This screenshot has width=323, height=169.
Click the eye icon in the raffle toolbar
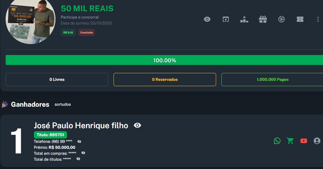coord(207,19)
